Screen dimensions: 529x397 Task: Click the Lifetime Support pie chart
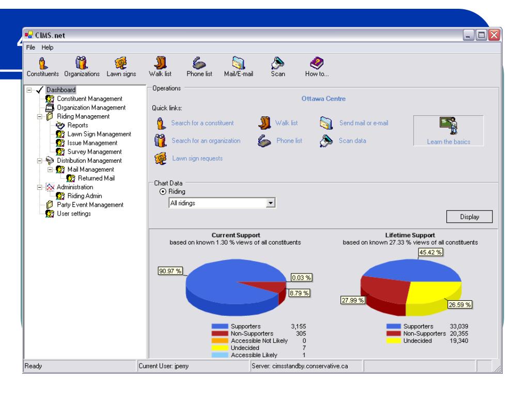411,287
